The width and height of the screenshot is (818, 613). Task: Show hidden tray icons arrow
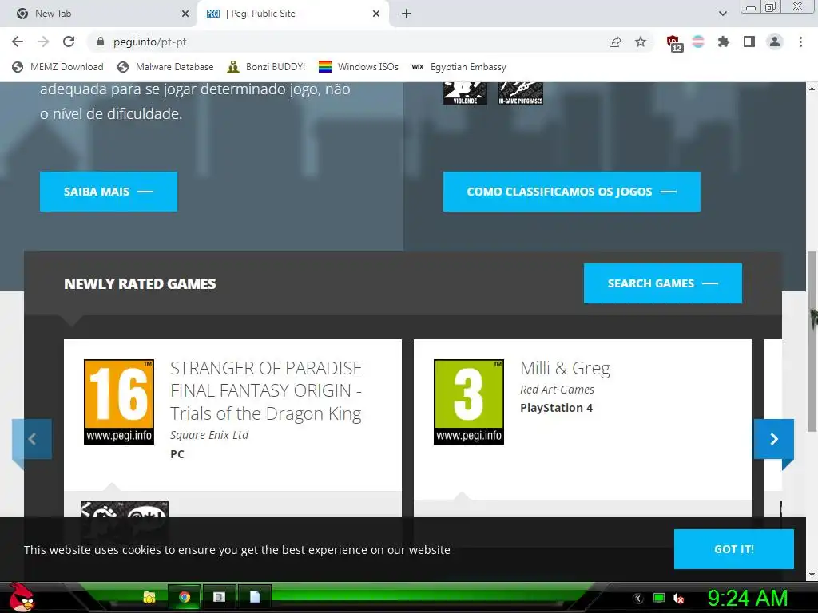click(638, 599)
